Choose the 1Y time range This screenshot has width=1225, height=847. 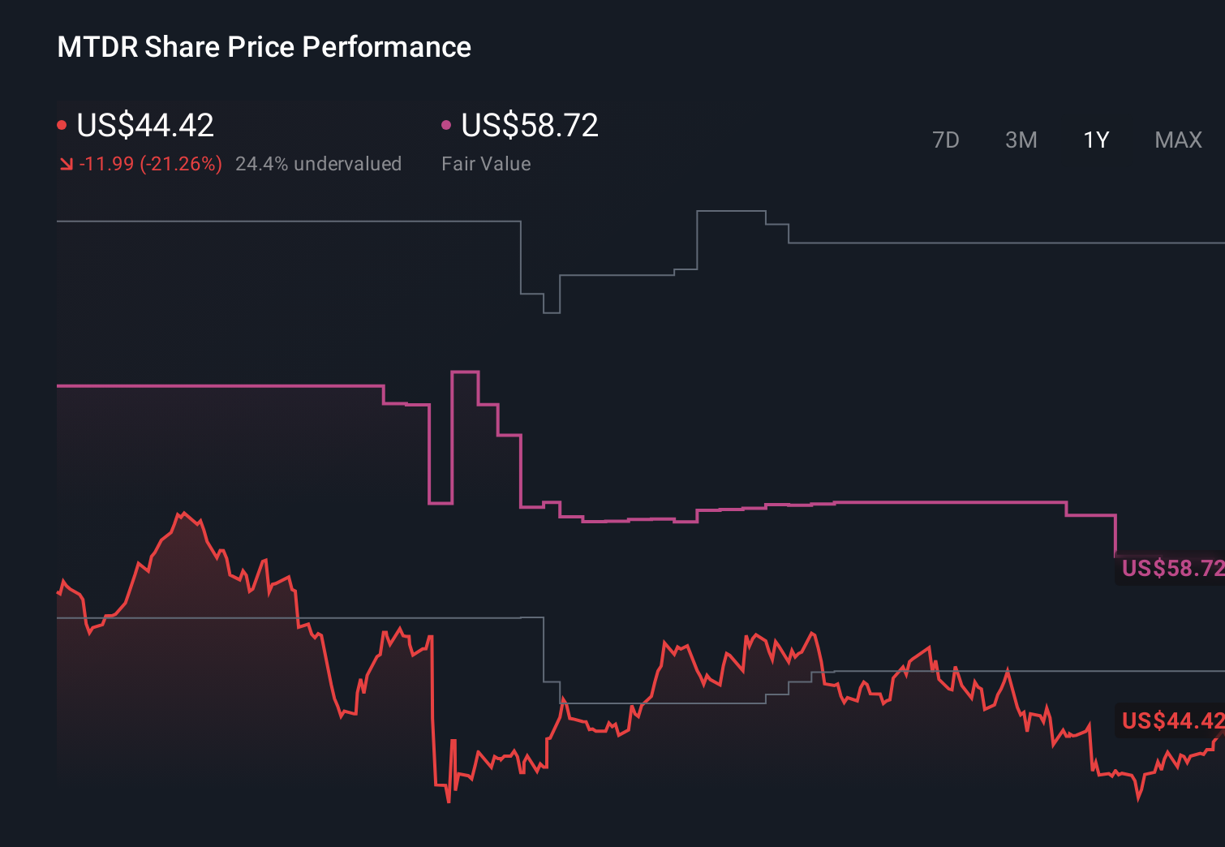[1096, 140]
